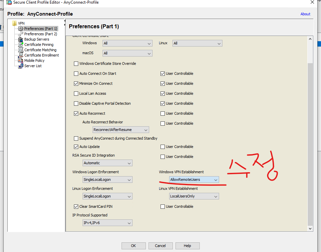
Task: Click the Mobile Policy icon
Action: click(20, 61)
